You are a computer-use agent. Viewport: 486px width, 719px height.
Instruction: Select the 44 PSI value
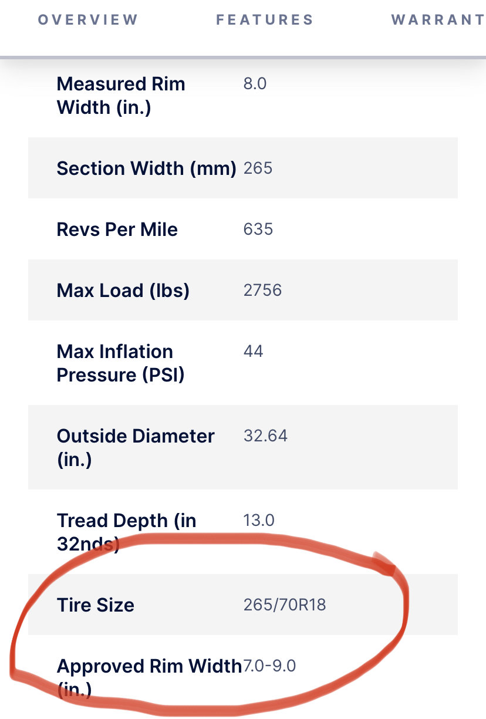[254, 352]
